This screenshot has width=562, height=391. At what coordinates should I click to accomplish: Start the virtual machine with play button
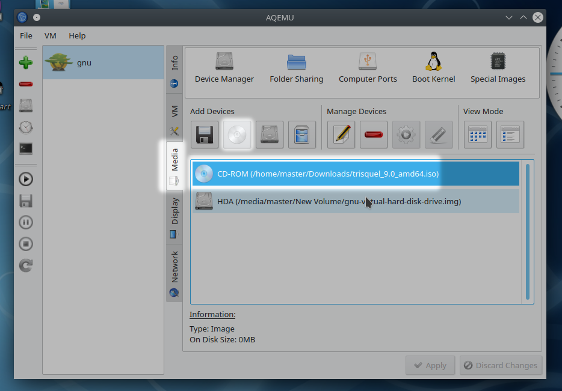pyautogui.click(x=26, y=179)
